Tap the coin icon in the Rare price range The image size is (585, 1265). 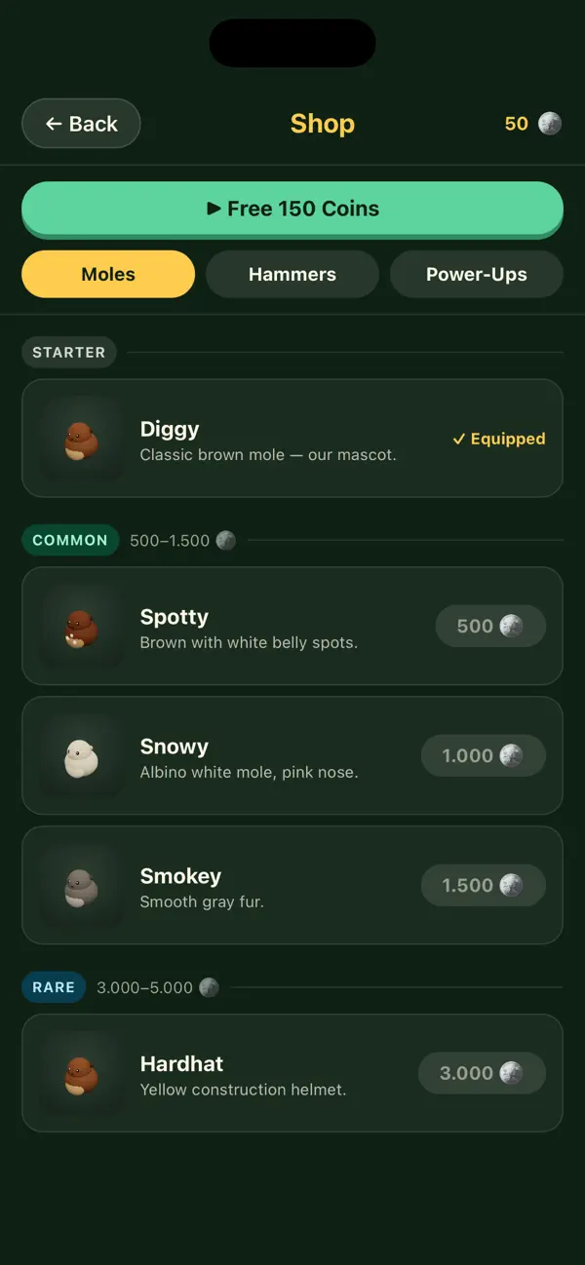(x=210, y=987)
